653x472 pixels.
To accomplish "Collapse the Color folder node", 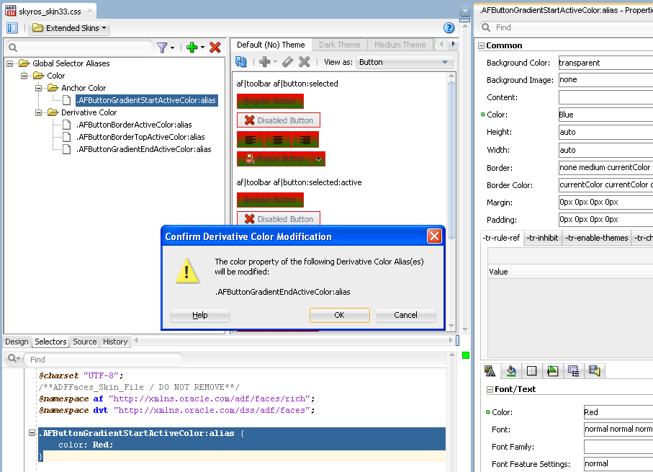I will tap(24, 76).
